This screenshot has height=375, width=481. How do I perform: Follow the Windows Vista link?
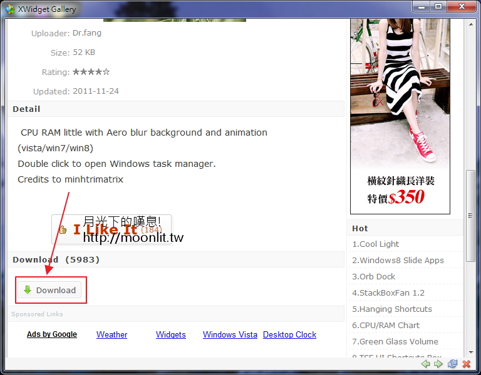pyautogui.click(x=230, y=335)
